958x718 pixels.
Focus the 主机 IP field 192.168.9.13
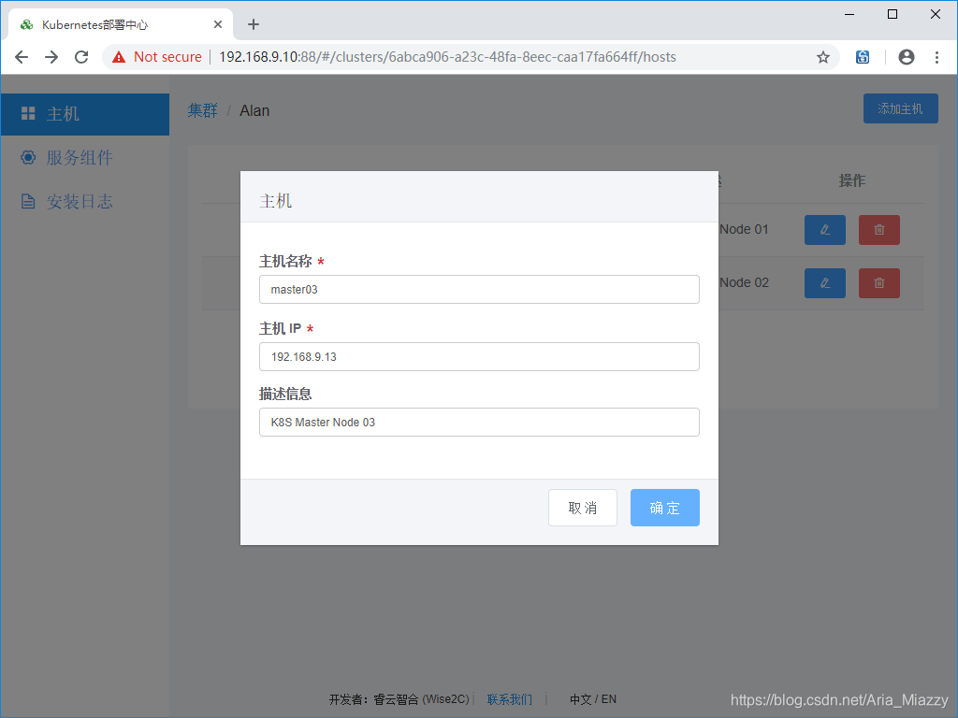pos(479,356)
